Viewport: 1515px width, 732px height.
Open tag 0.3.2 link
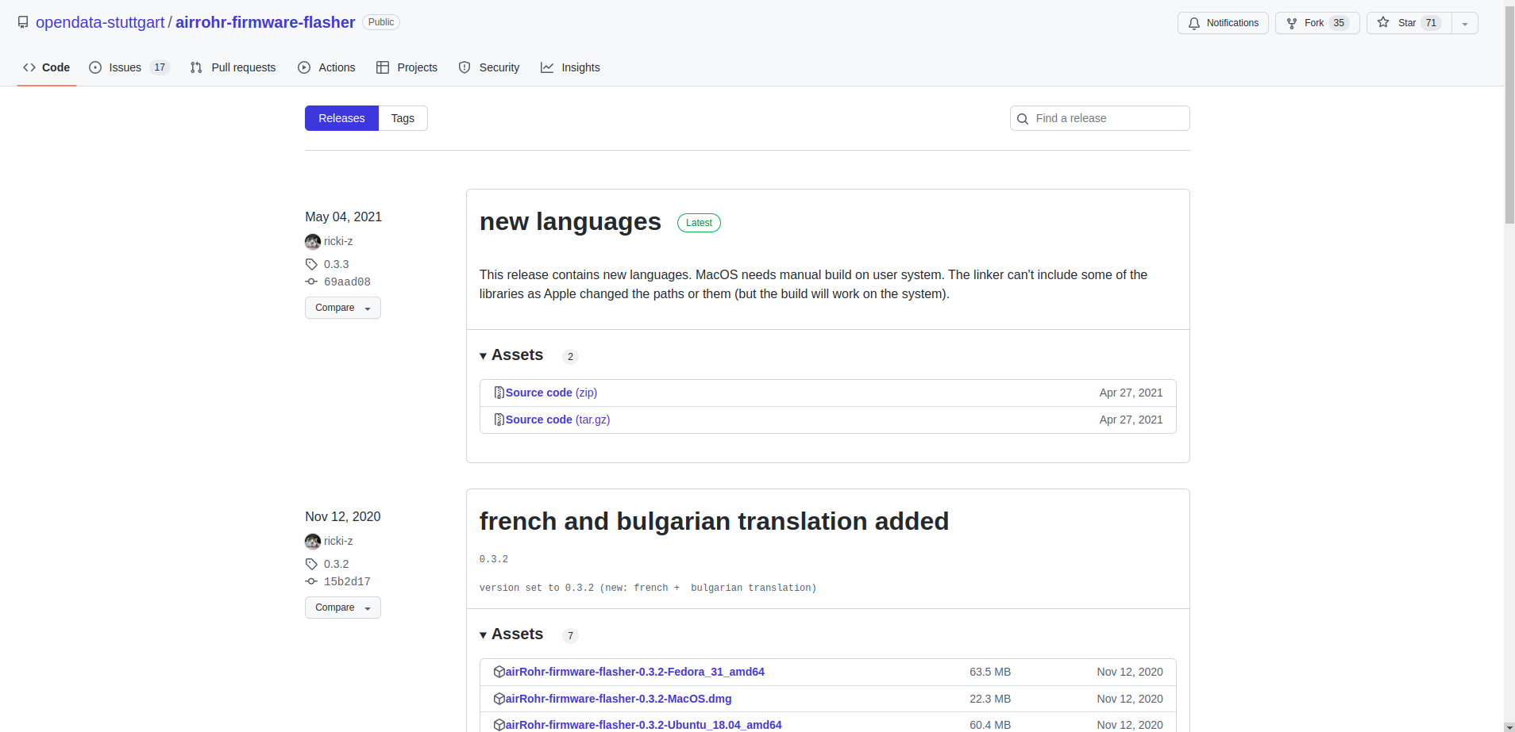(x=336, y=564)
